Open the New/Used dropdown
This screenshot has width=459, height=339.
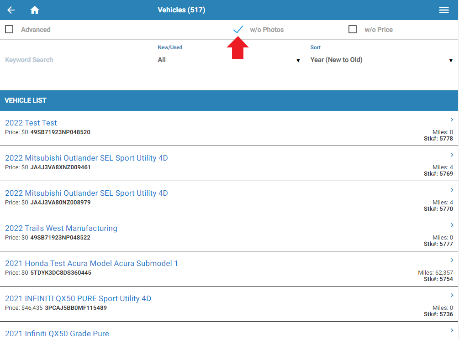click(x=229, y=60)
